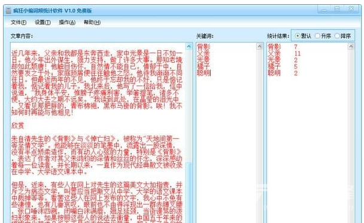The image size is (364, 223).
Task: Open the 文件(F) menu
Action: pos(19,22)
